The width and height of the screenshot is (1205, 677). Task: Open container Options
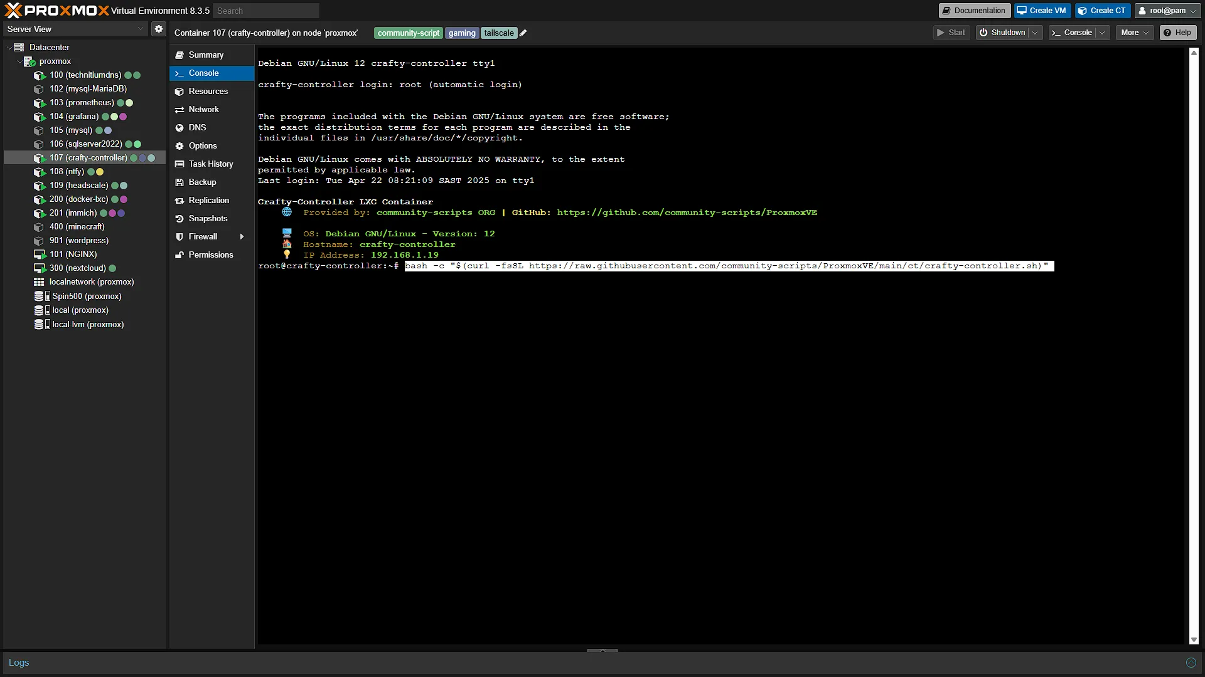[x=212, y=146]
